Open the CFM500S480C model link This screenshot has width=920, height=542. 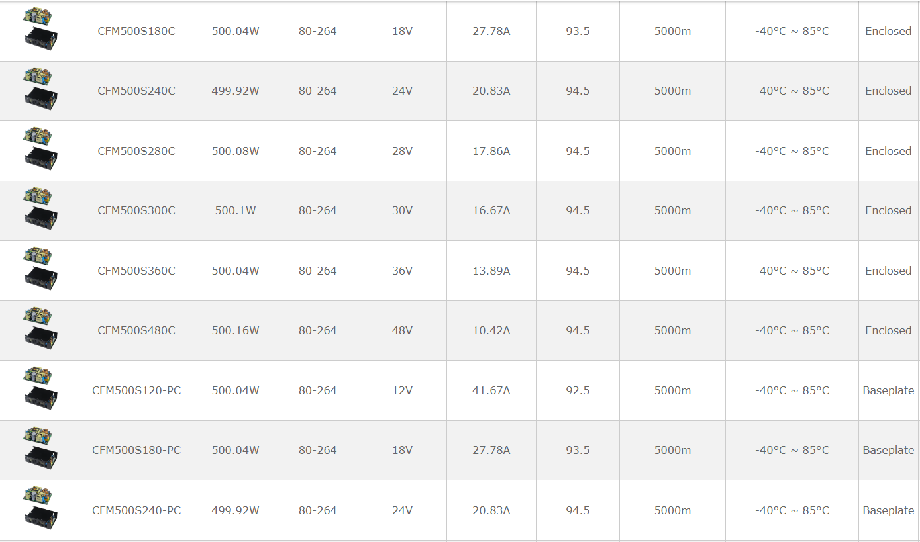tap(136, 330)
